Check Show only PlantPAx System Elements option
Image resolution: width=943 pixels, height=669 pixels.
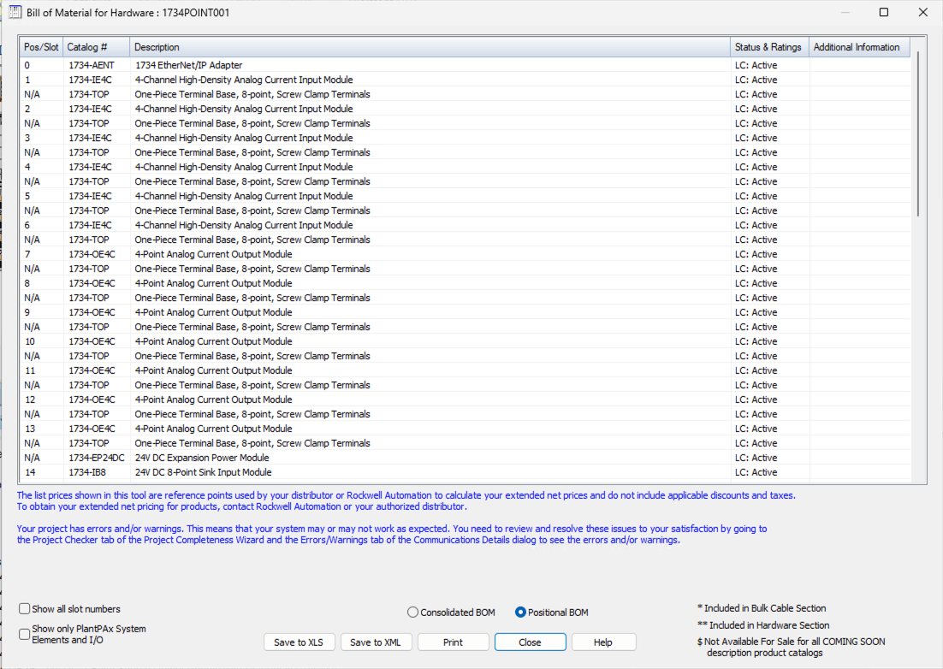click(25, 634)
